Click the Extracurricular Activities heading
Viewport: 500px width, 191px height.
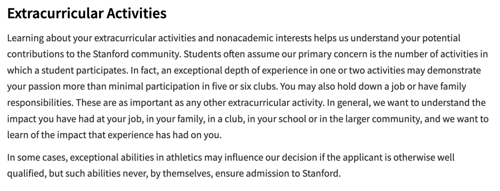pyautogui.click(x=87, y=13)
